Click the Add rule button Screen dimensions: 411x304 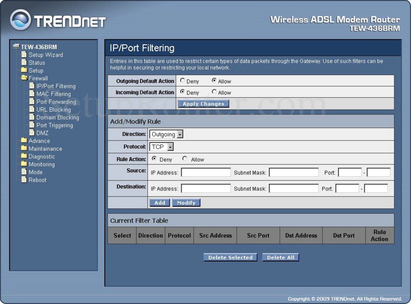point(160,202)
